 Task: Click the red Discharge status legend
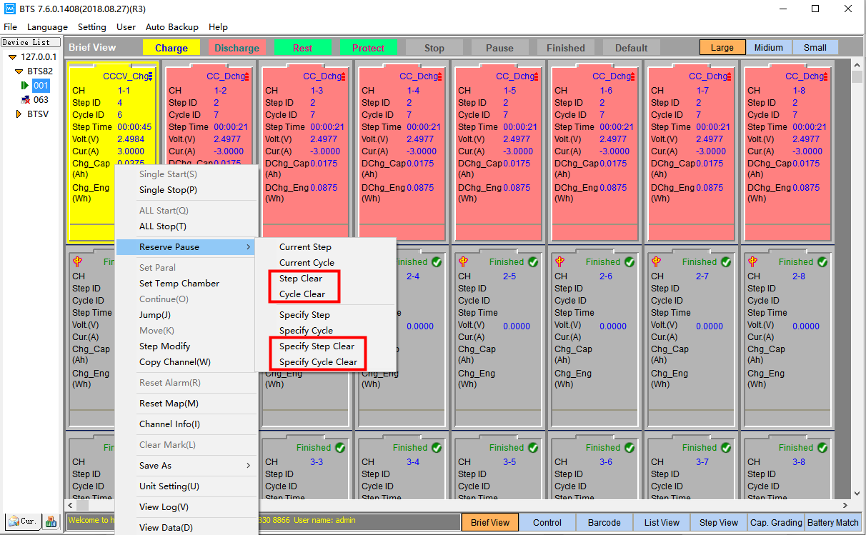pyautogui.click(x=237, y=48)
